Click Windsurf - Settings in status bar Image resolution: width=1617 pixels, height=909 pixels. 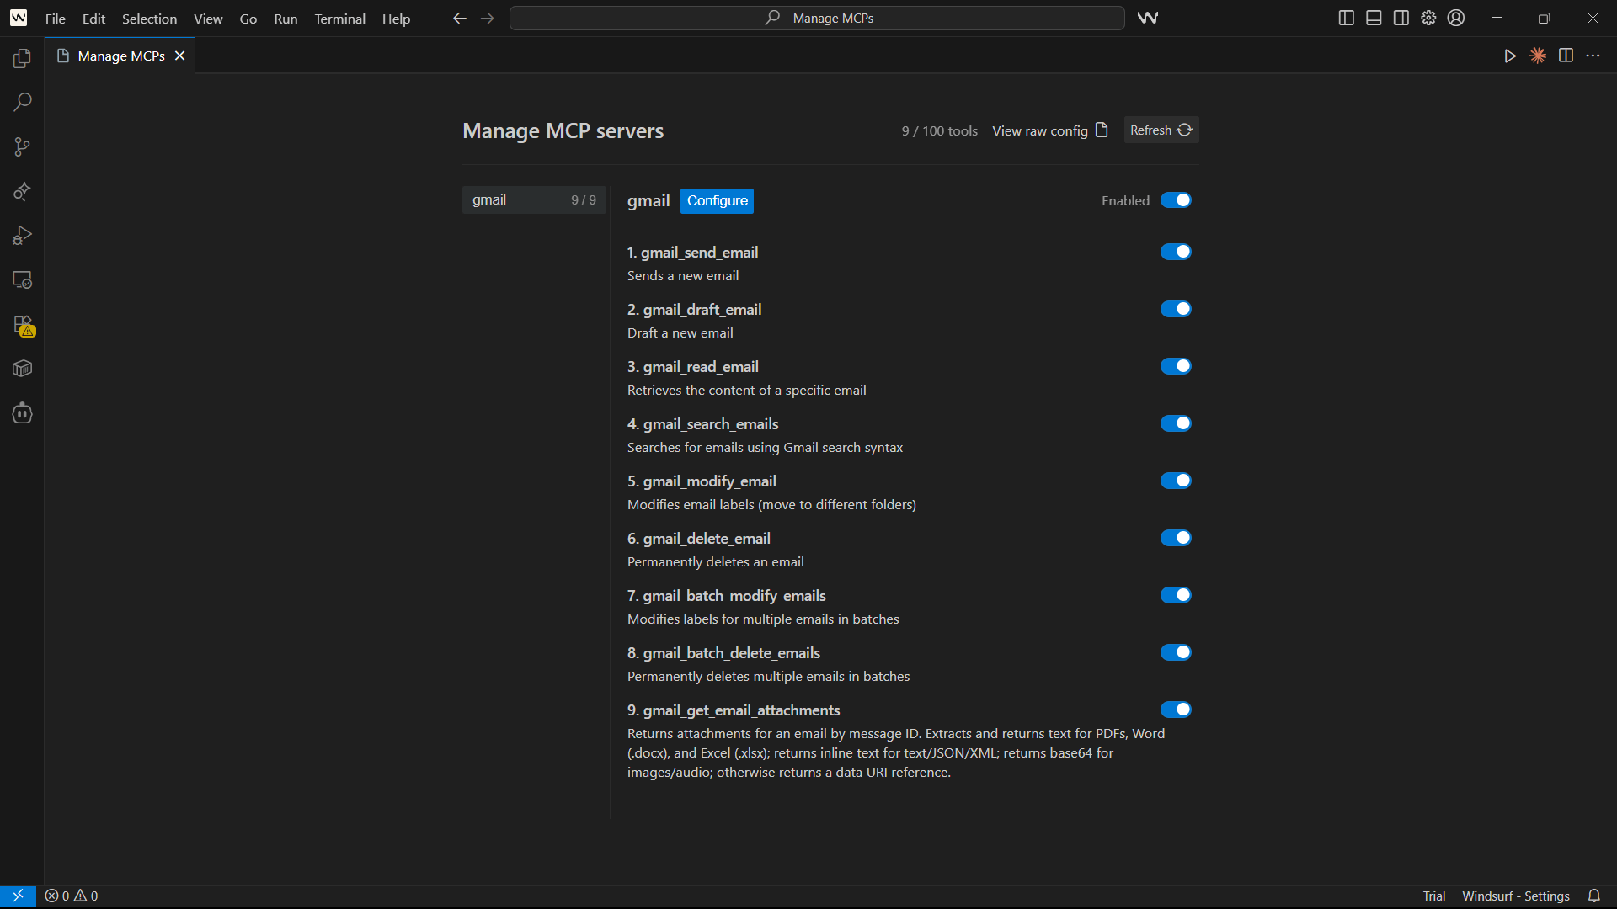[1516, 896]
